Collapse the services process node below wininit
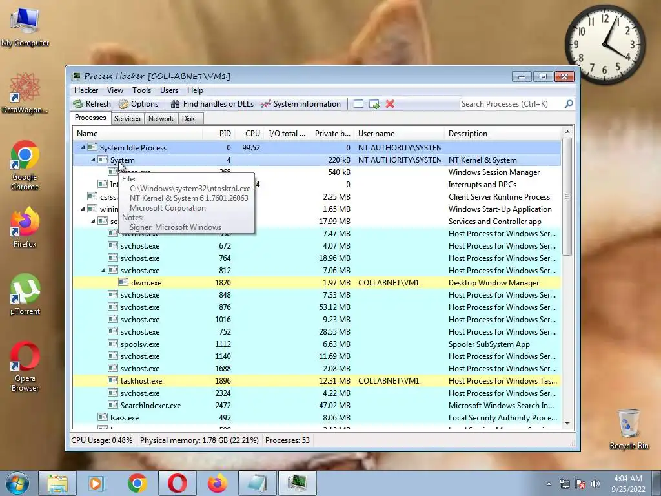661x496 pixels. point(93,221)
